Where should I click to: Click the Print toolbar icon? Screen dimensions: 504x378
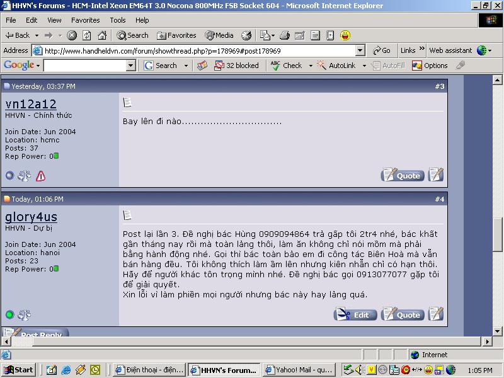click(x=285, y=35)
